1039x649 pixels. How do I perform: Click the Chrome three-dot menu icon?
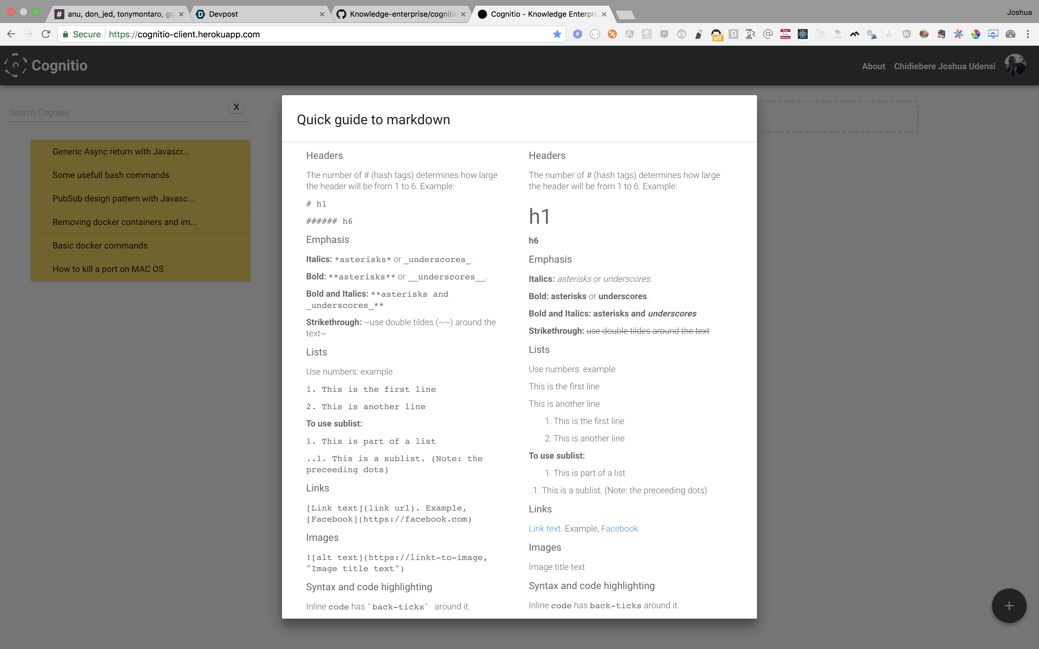coord(1028,34)
